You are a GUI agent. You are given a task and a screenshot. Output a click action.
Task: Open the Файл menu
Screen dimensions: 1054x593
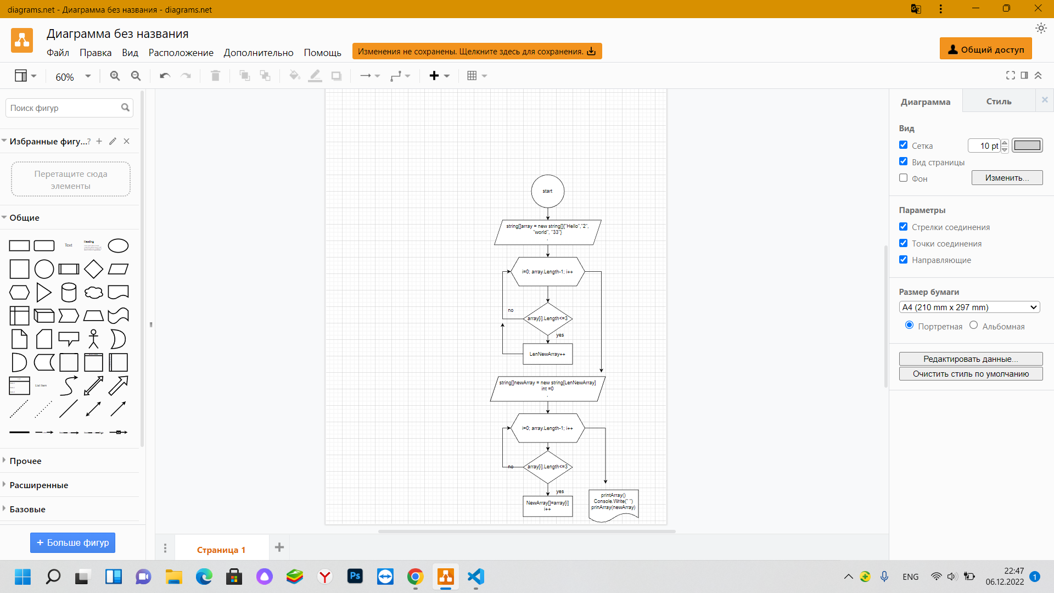click(x=58, y=53)
